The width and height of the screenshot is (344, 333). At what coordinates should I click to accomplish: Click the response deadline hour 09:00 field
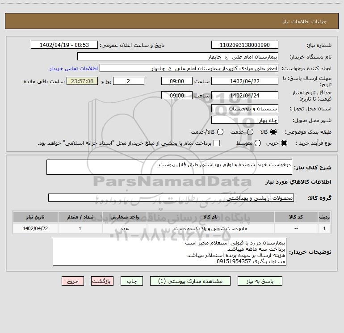pos(177,81)
